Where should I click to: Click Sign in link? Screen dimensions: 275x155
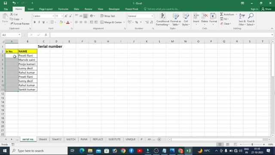[x=254, y=9]
